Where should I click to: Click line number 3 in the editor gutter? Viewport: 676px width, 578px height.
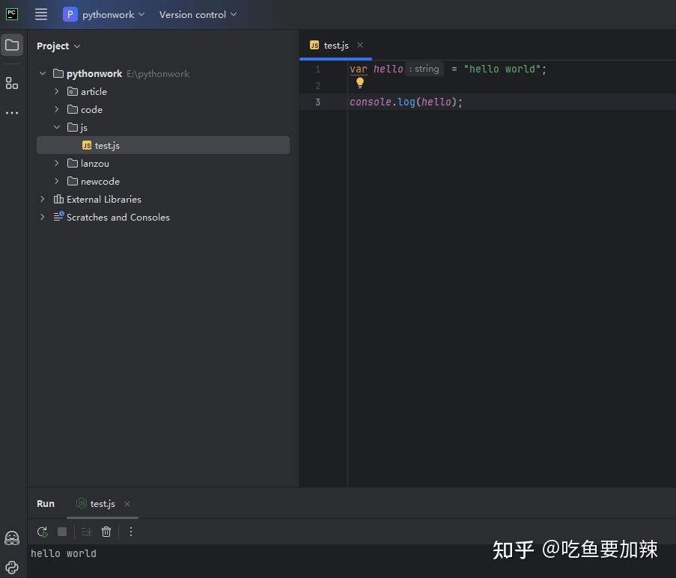(x=317, y=102)
